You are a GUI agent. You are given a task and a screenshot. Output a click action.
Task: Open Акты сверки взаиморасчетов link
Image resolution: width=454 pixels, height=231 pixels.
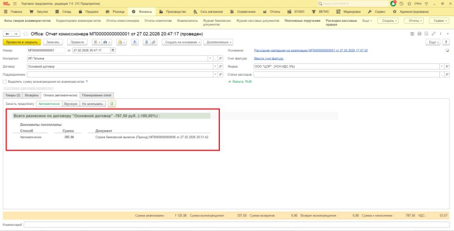(x=27, y=21)
